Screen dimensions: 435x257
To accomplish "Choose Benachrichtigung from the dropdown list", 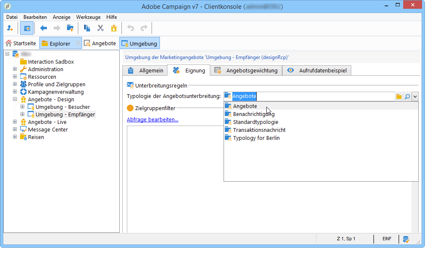I will click(321, 114).
